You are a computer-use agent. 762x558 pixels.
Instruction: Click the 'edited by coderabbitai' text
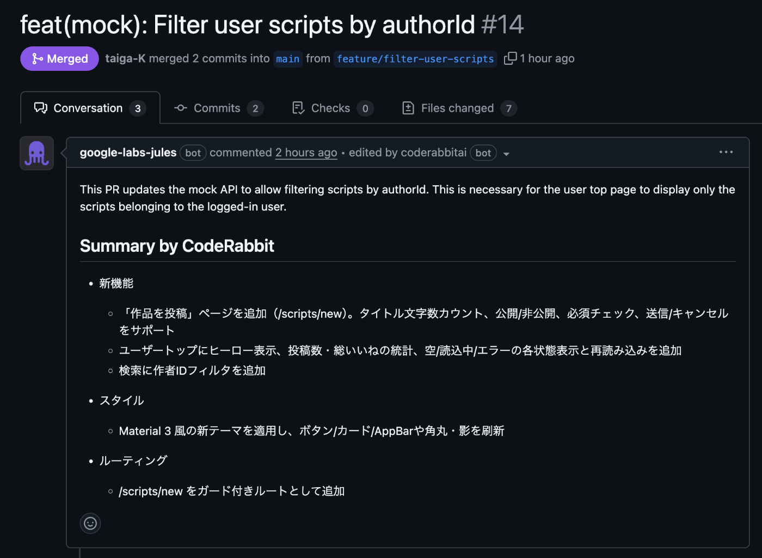coord(408,153)
